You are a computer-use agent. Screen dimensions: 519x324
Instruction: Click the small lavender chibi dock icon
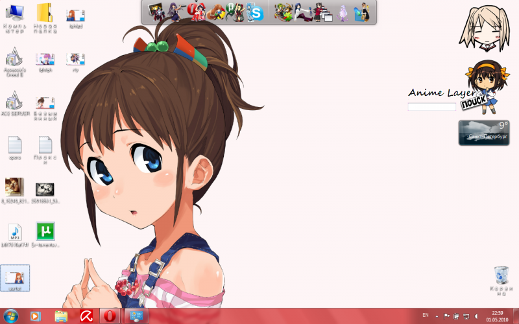click(343, 13)
